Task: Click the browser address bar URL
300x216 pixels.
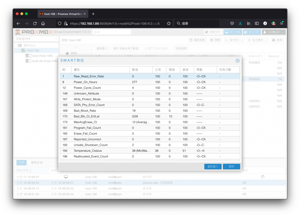Action: (x=115, y=23)
